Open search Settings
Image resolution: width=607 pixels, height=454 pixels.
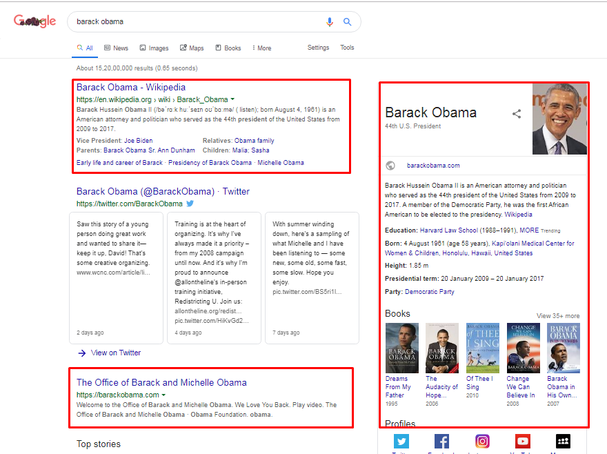click(318, 48)
